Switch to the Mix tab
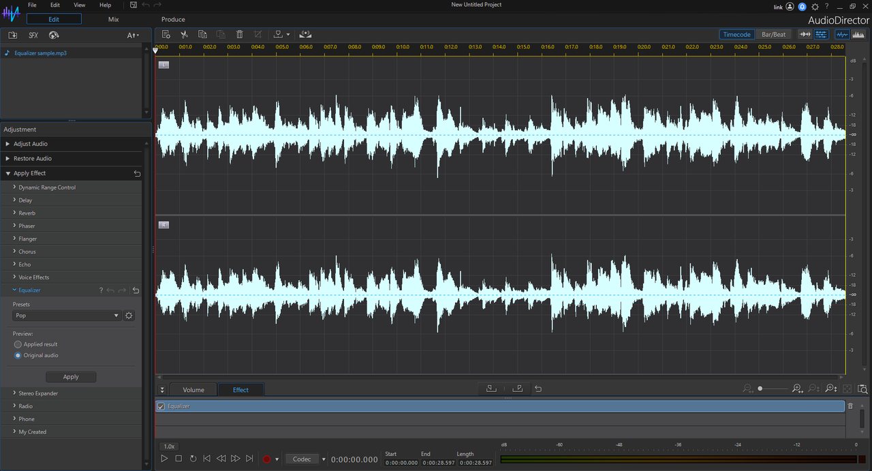 coord(113,19)
